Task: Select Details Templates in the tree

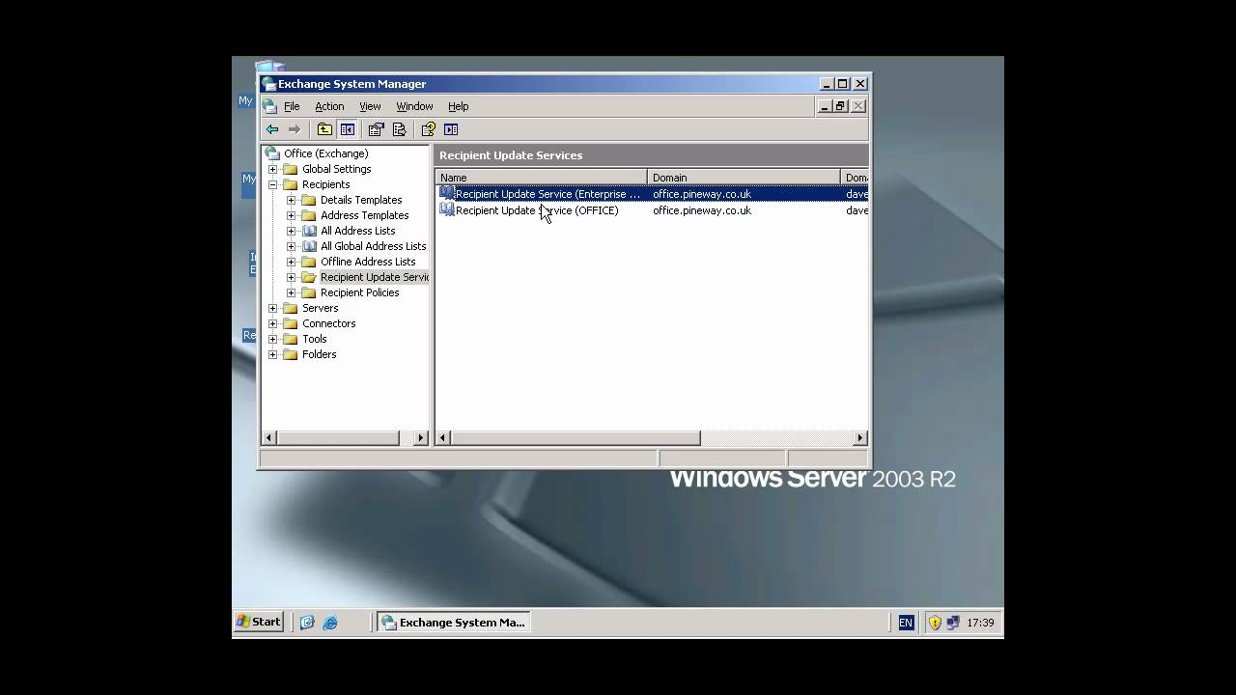Action: pyautogui.click(x=361, y=200)
